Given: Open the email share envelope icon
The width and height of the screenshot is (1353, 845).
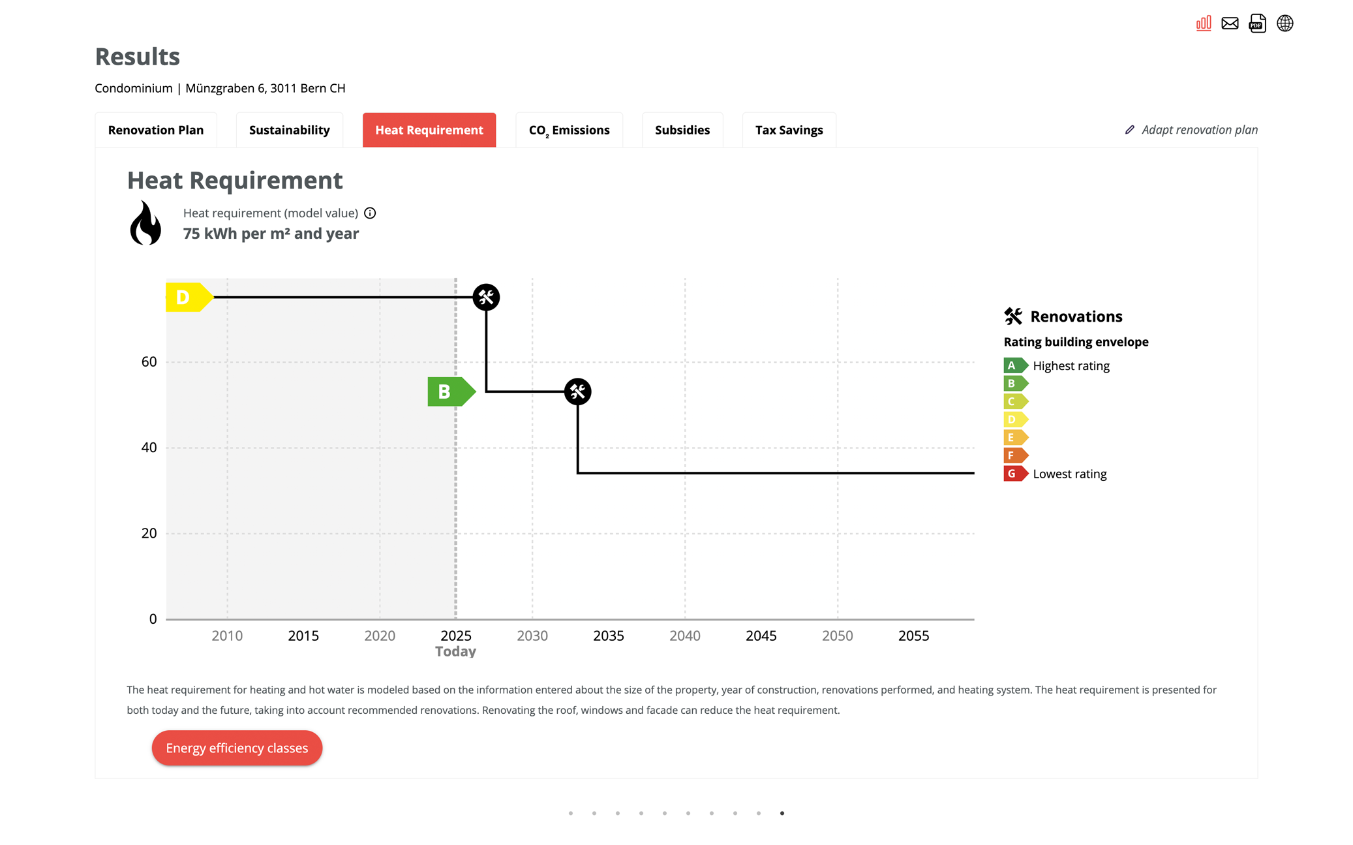Looking at the screenshot, I should click(x=1230, y=23).
